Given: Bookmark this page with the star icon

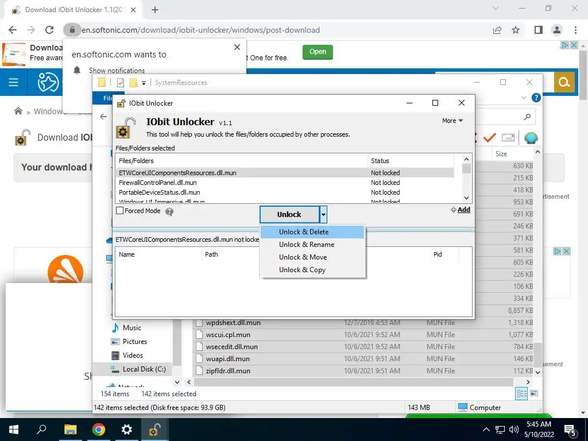Looking at the screenshot, I should pyautogui.click(x=516, y=30).
